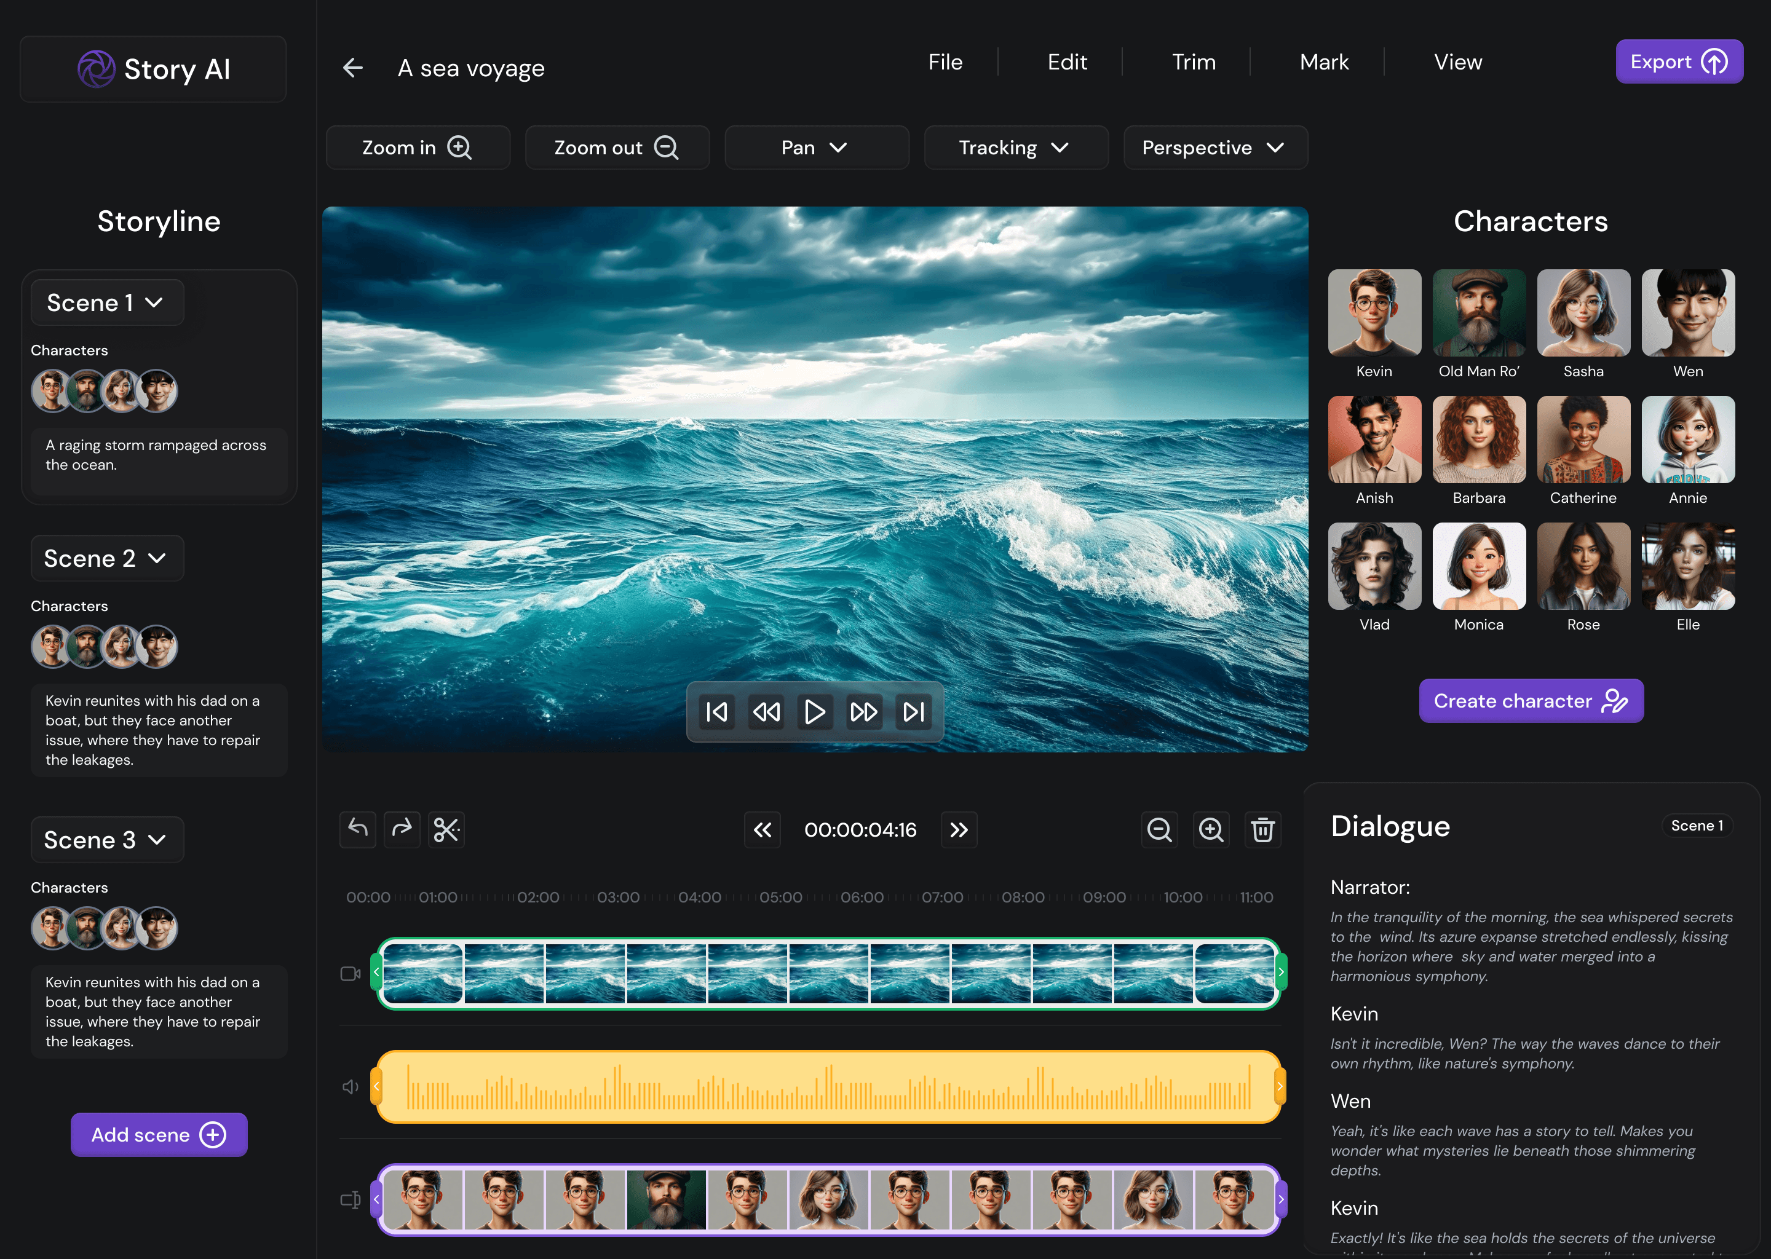Click timeline zoom-out magnifier icon
The image size is (1771, 1259).
[1159, 829]
